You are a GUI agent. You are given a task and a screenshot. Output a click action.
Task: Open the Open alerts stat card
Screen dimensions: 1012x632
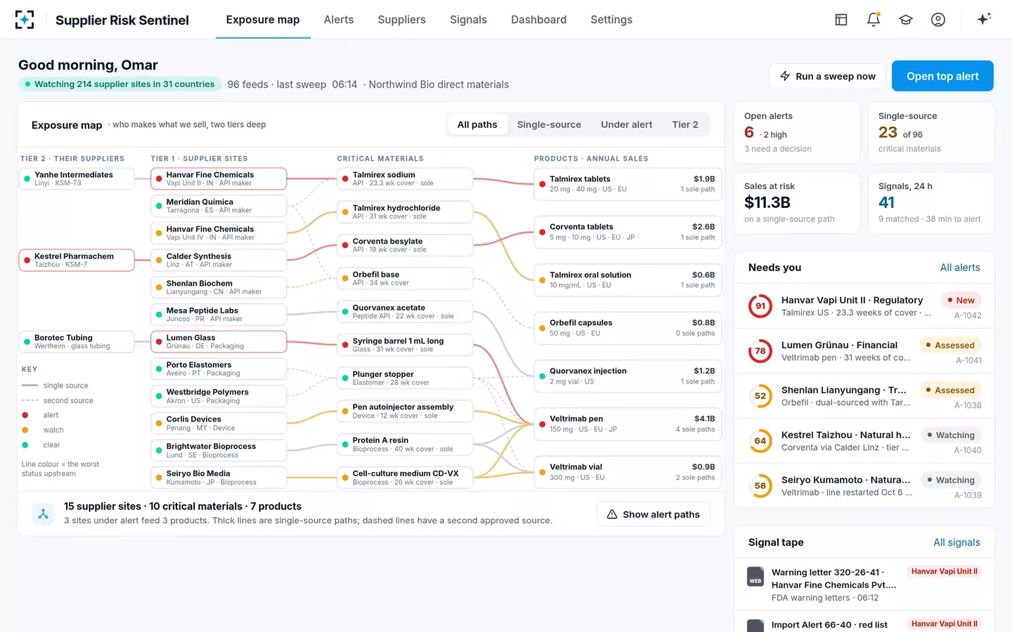click(798, 133)
